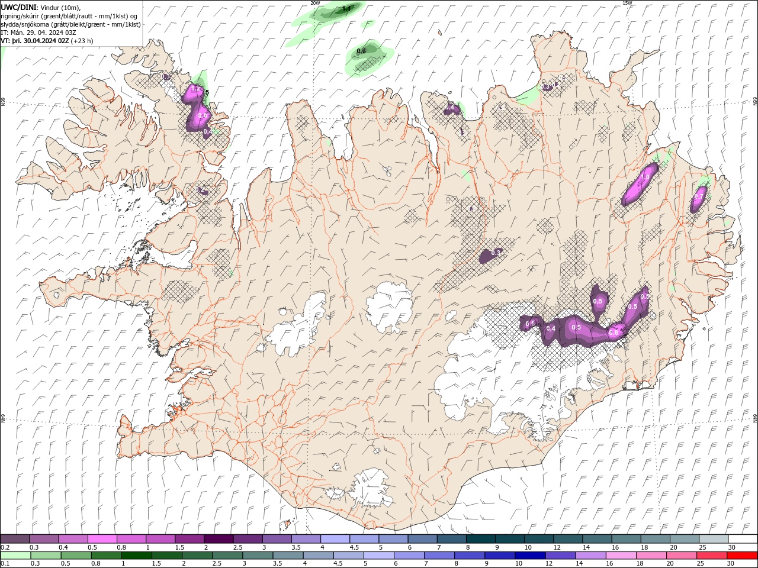The image size is (758, 568).
Task: Click the 0.2 label in the top legend row
Action: (5, 547)
